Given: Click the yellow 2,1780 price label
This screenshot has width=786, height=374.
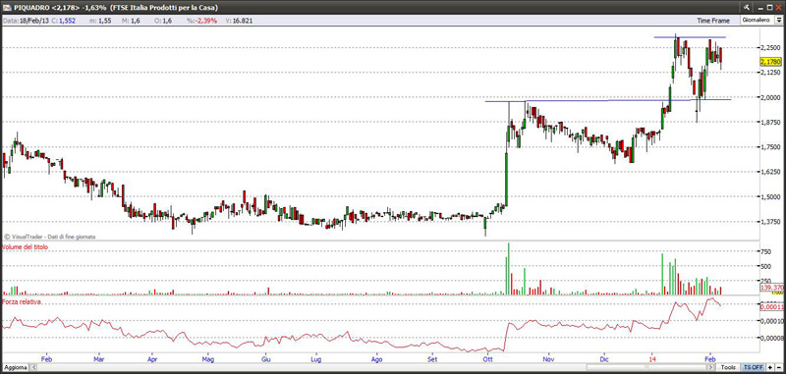Looking at the screenshot, I should tap(771, 62).
